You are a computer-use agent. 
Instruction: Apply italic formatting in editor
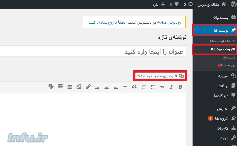coord(171,87)
